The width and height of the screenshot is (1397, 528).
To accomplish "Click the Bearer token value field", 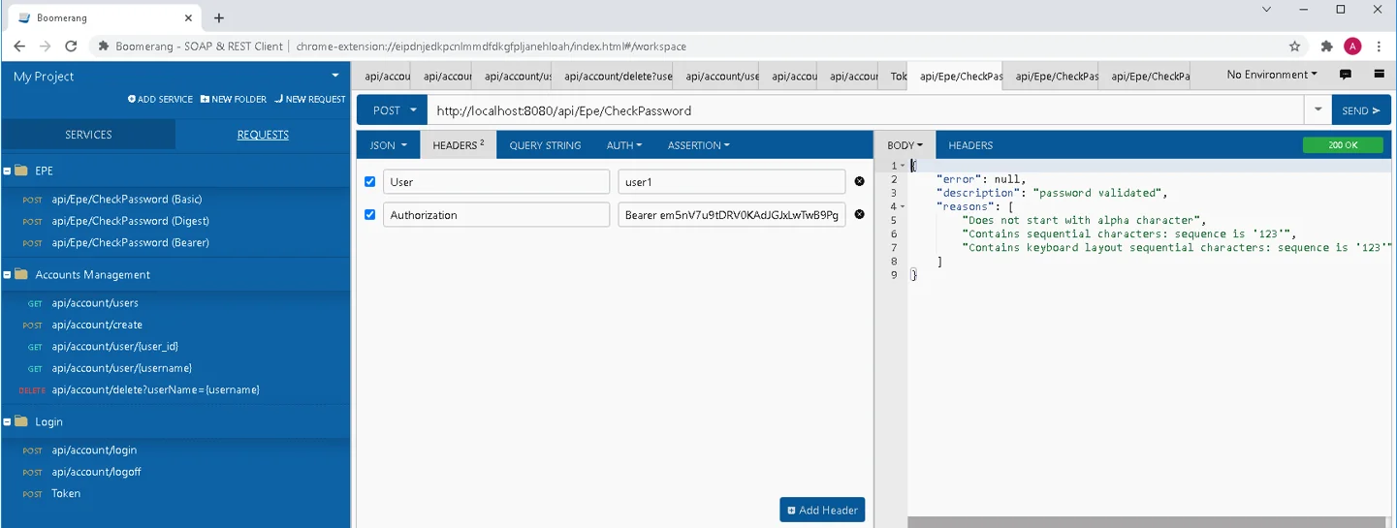I will (x=732, y=215).
